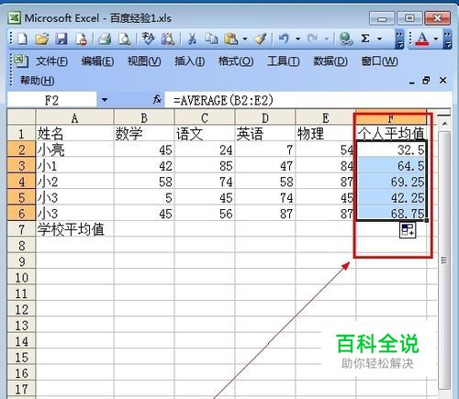Undo the last action with the undo arrow
This screenshot has height=399, width=459.
pos(284,39)
